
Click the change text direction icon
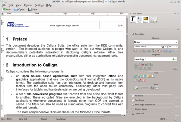(x=151, y=64)
